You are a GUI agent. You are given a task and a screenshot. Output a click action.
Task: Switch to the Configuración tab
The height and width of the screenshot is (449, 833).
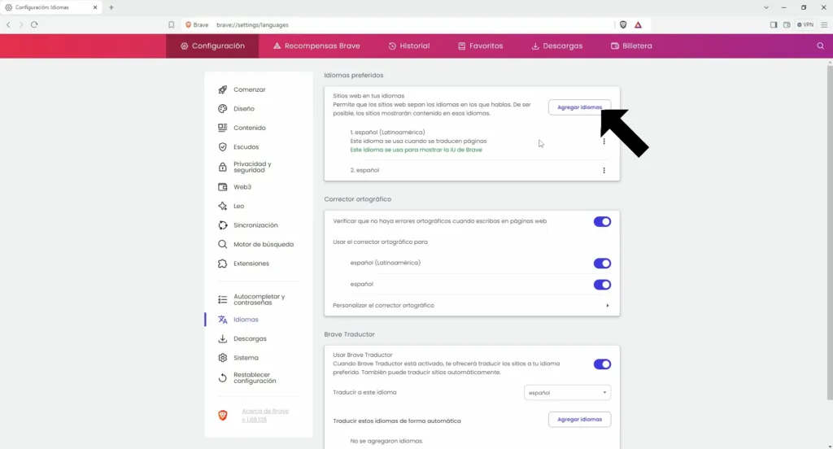212,46
